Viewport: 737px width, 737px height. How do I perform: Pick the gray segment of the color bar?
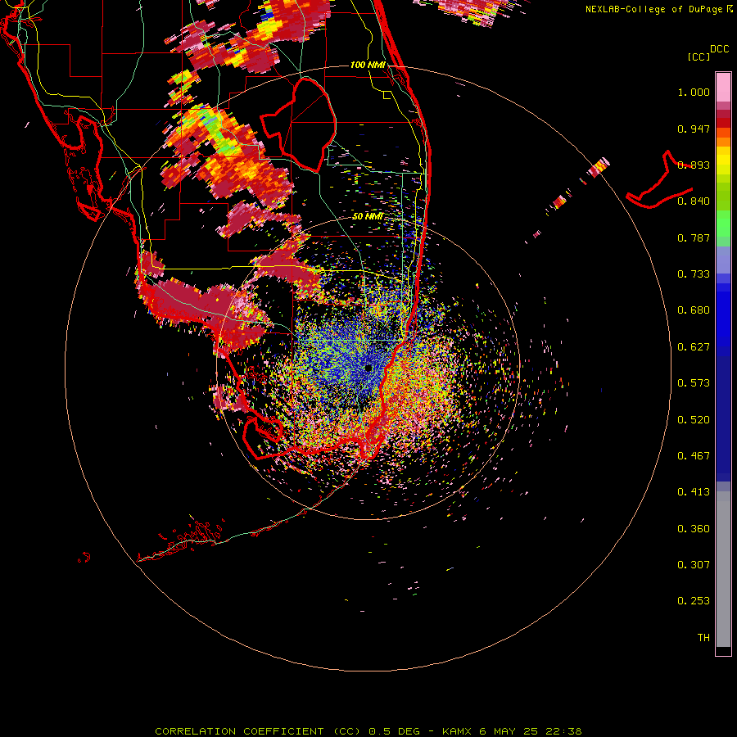click(723, 569)
